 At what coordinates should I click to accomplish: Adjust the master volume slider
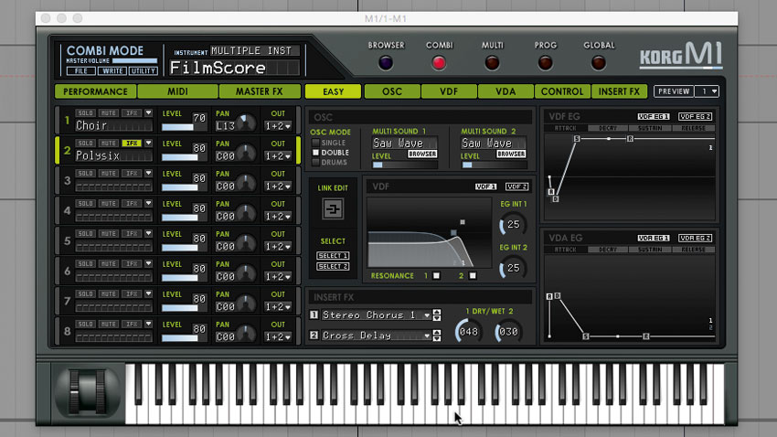pyautogui.click(x=134, y=61)
